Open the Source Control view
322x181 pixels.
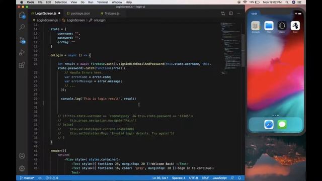pyautogui.click(x=22, y=40)
